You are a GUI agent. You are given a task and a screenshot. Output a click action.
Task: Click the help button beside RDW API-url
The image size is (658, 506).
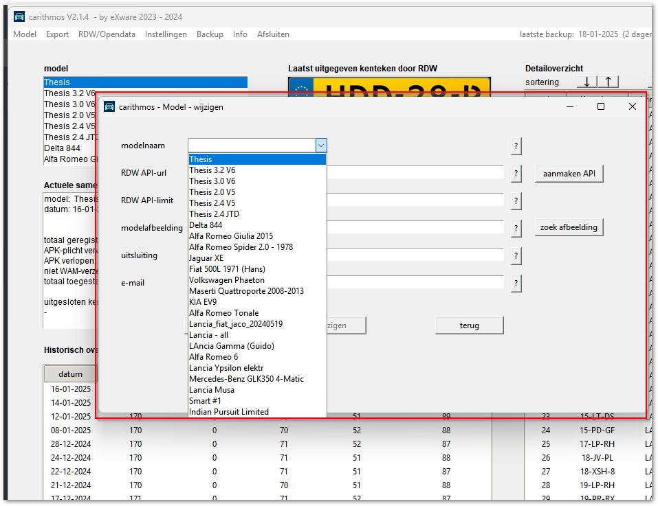tap(516, 174)
